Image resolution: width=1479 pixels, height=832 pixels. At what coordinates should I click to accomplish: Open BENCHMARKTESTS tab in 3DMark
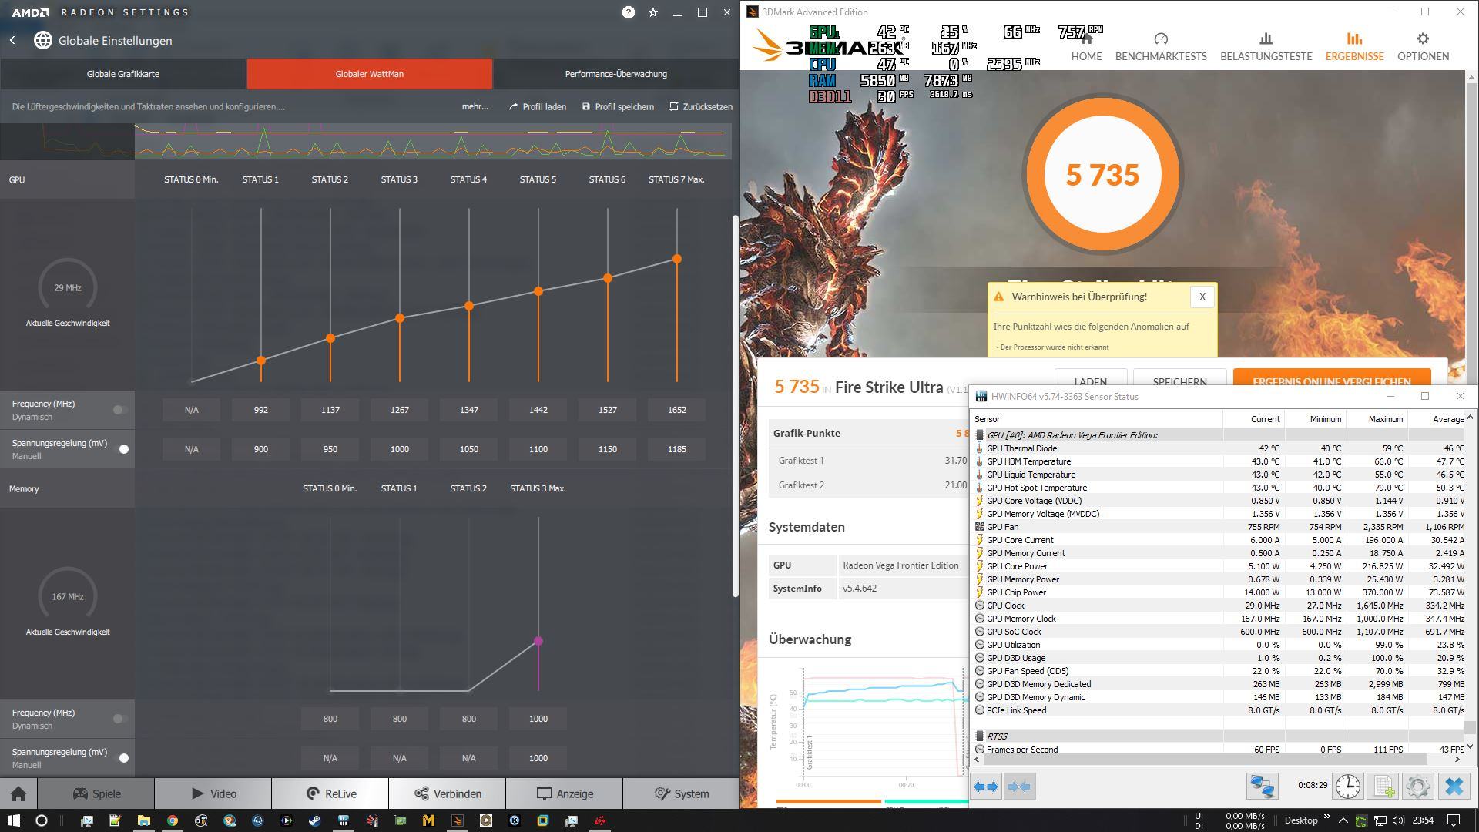(1160, 46)
